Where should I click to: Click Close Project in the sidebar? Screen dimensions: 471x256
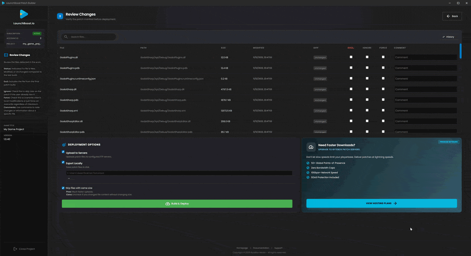click(x=24, y=249)
